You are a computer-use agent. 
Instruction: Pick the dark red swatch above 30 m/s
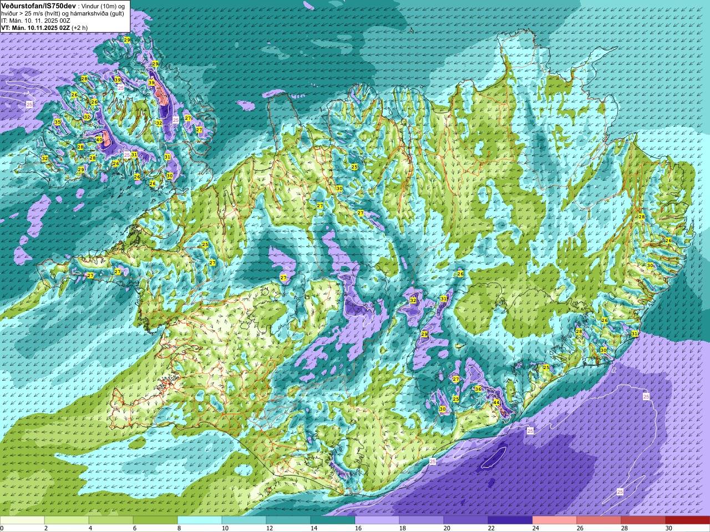(688, 520)
